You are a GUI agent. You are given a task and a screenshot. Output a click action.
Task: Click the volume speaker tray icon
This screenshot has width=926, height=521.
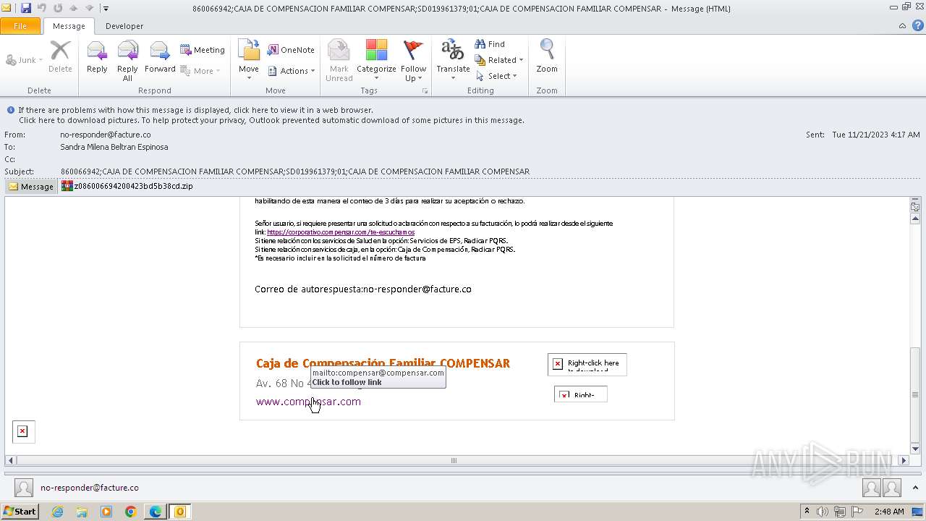click(822, 512)
